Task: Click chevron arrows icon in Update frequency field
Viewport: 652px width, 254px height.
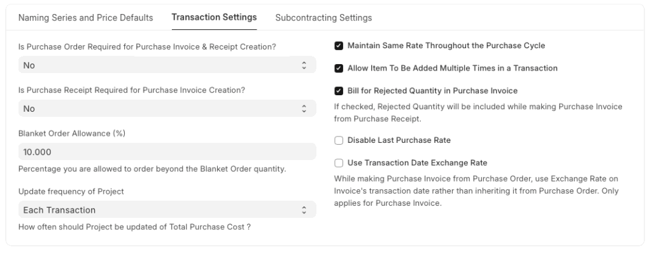Action: (x=304, y=210)
